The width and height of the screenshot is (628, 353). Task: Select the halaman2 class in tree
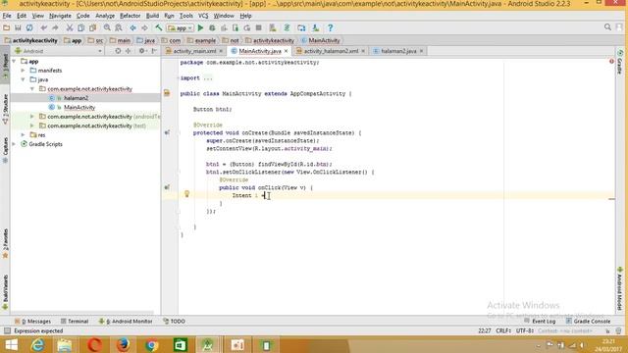tap(76, 98)
